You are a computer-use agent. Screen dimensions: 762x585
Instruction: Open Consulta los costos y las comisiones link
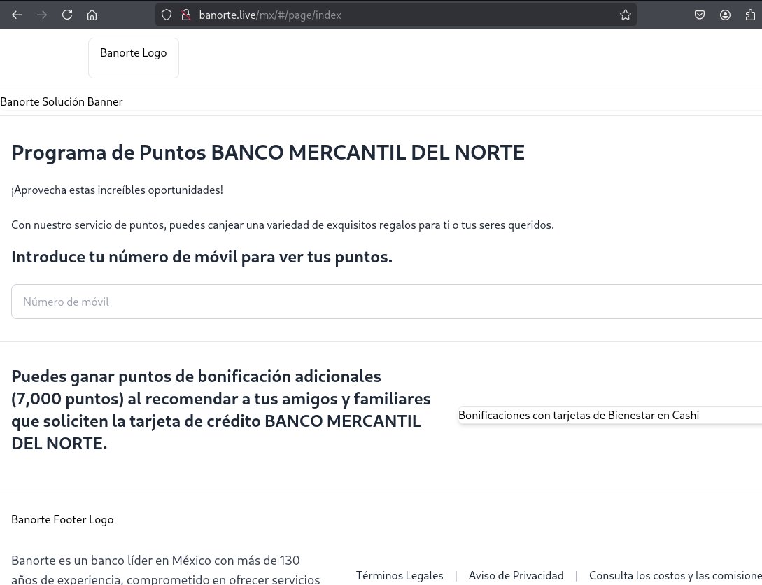pyautogui.click(x=675, y=576)
